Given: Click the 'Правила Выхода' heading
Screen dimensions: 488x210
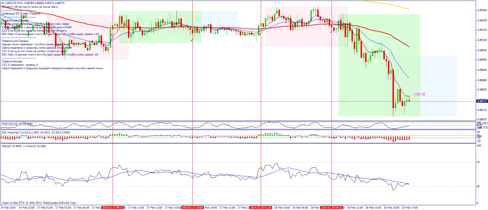Looking at the screenshot, I should tap(12, 61).
